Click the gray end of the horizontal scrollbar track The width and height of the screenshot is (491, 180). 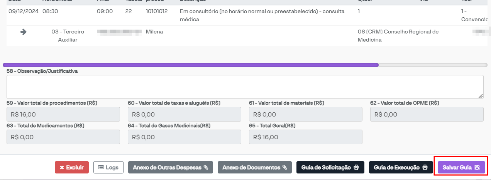(x=432, y=65)
